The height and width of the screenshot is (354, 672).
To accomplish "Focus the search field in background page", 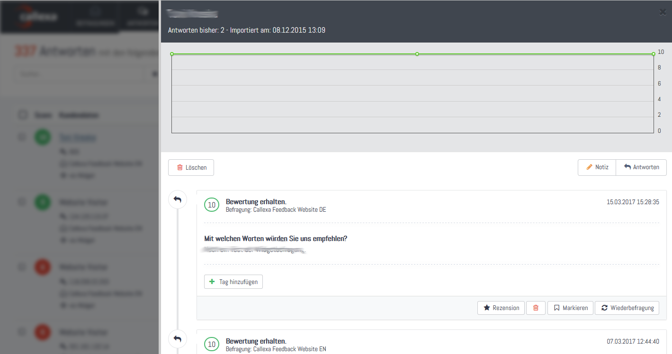I will point(79,74).
